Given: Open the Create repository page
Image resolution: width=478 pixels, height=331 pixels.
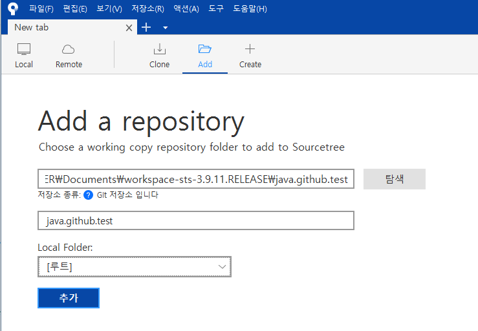Looking at the screenshot, I should pos(250,56).
